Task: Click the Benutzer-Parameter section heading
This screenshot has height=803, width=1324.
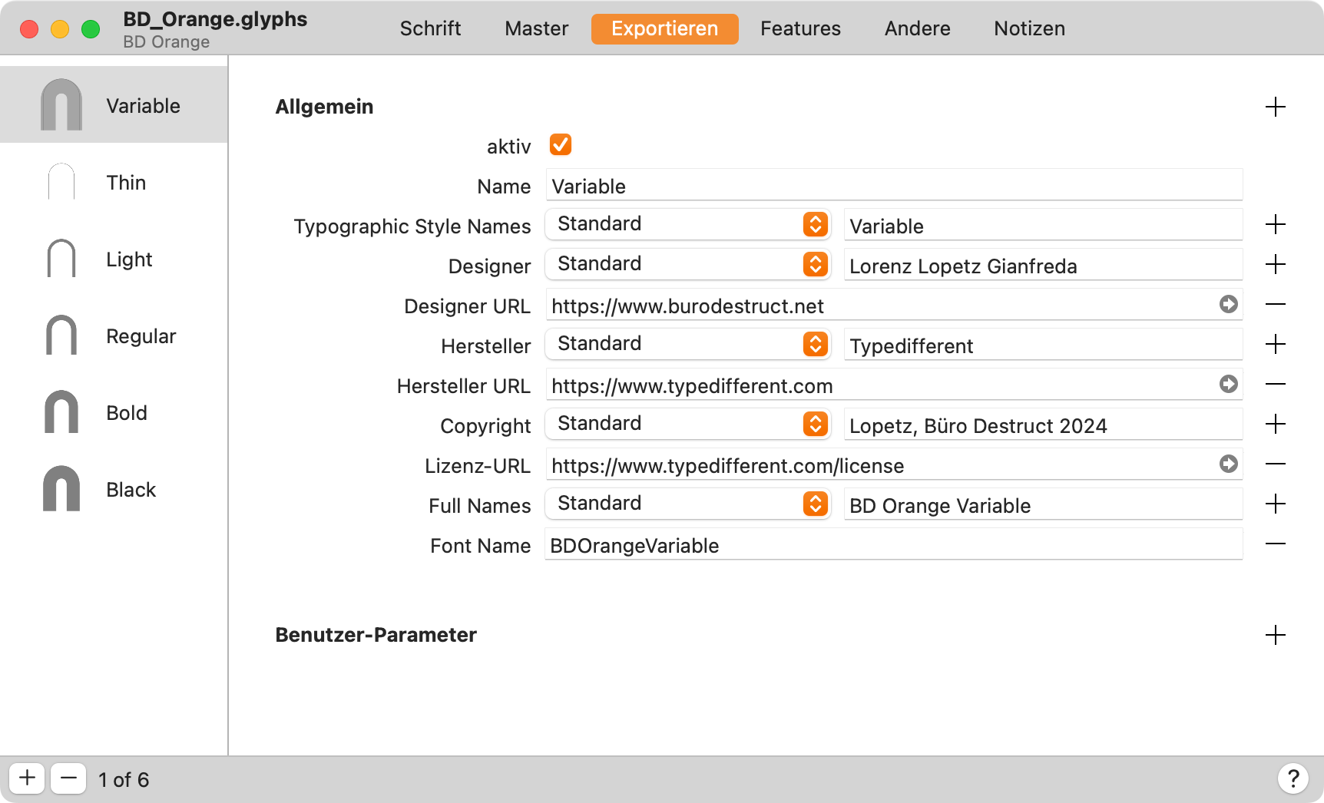Action: coord(376,635)
